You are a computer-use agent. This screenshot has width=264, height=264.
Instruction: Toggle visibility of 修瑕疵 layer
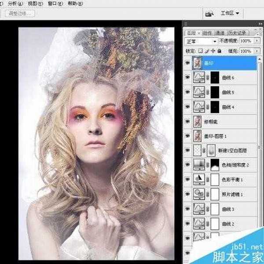188,122
